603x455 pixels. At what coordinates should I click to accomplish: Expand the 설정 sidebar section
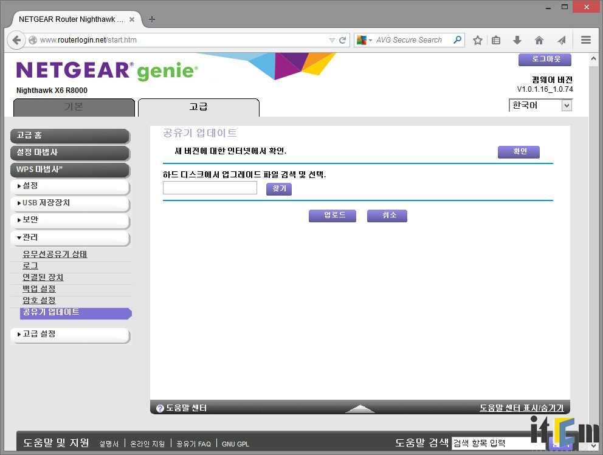tap(71, 186)
